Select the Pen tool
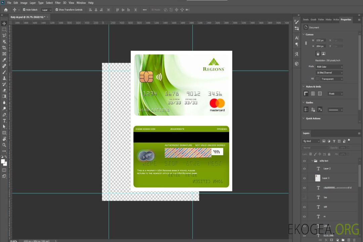The height and width of the screenshot is (242, 363). tap(4, 115)
